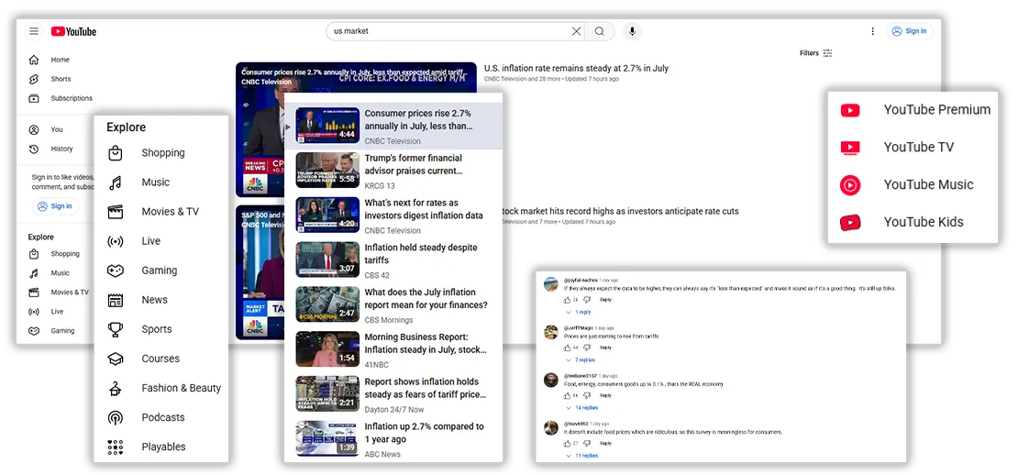
Task: Play 'Consumer prices rise 2.7%' playlist video
Action: (x=393, y=126)
